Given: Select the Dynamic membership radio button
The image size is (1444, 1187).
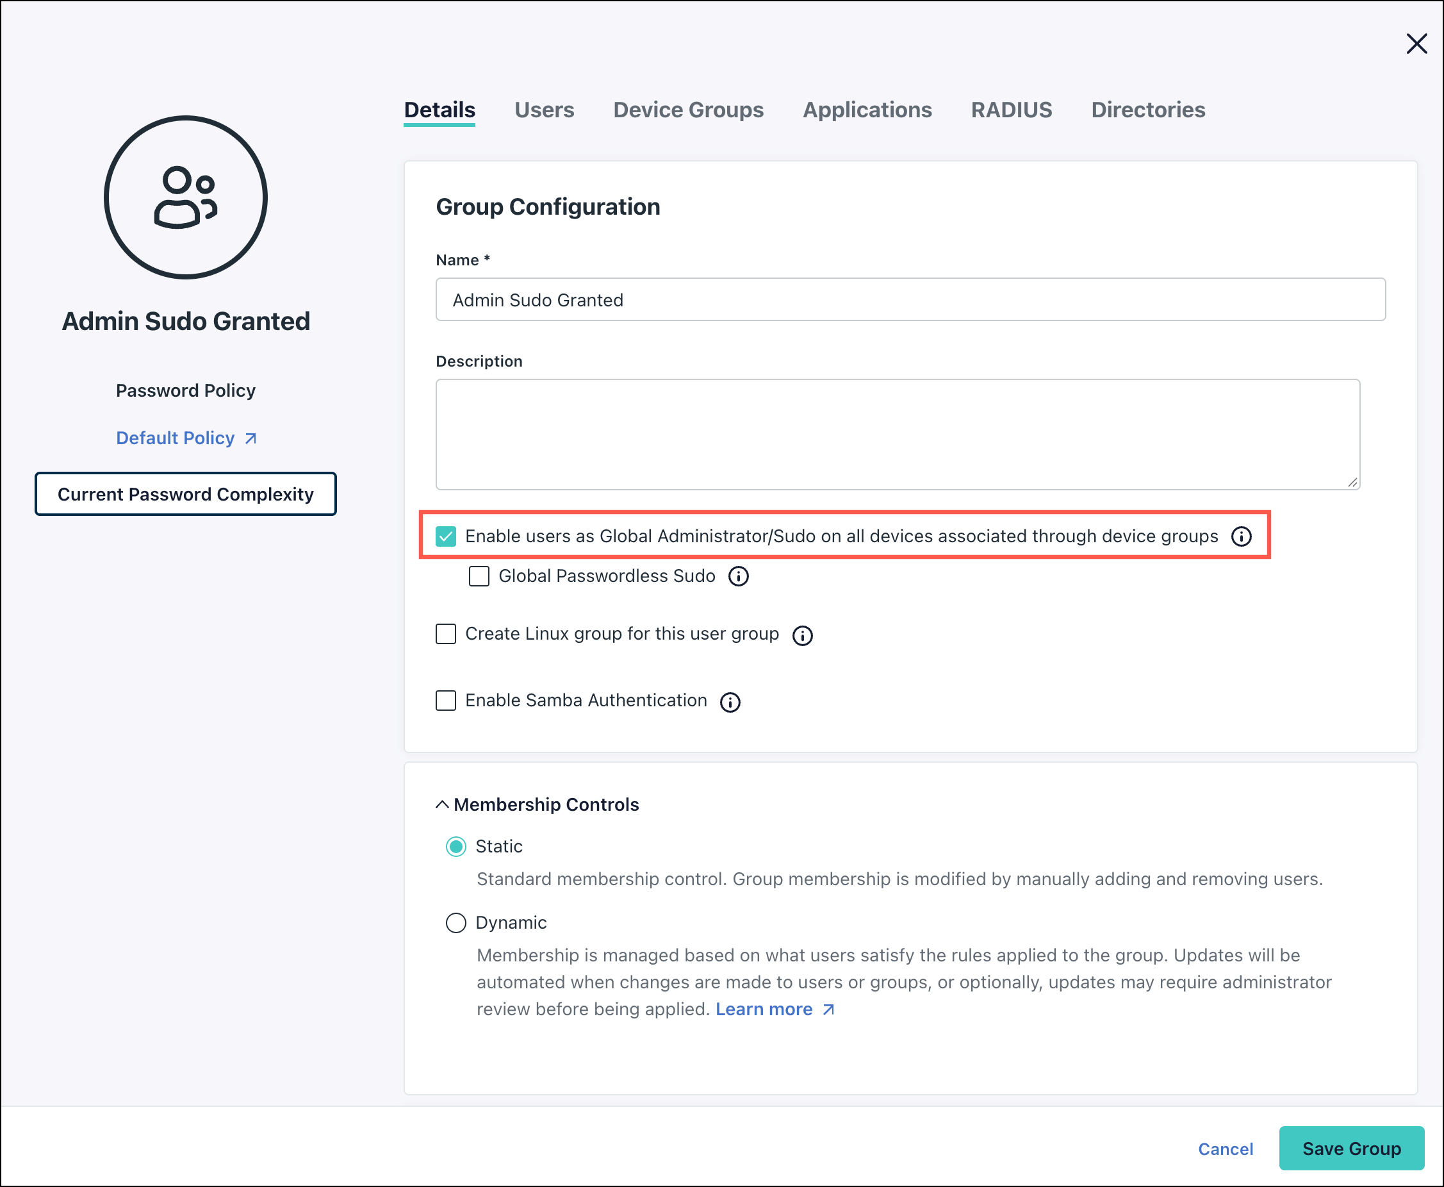Looking at the screenshot, I should [x=456, y=923].
